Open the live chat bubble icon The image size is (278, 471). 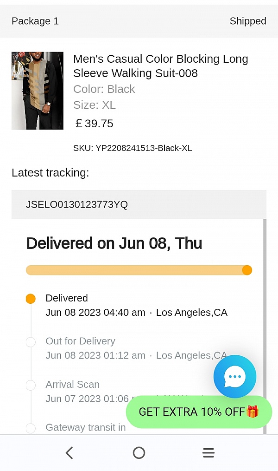coord(234,376)
